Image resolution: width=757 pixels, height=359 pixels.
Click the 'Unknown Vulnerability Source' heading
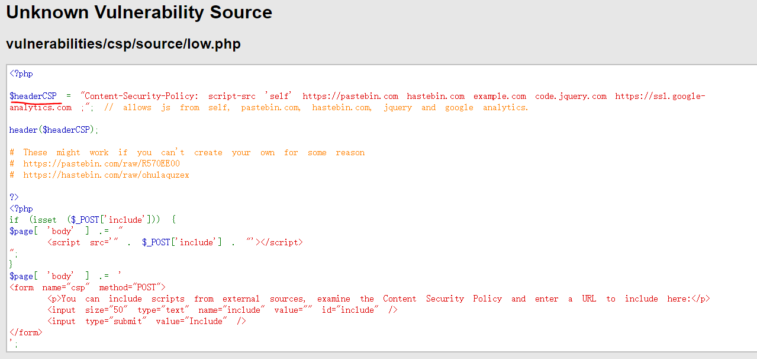click(x=139, y=12)
